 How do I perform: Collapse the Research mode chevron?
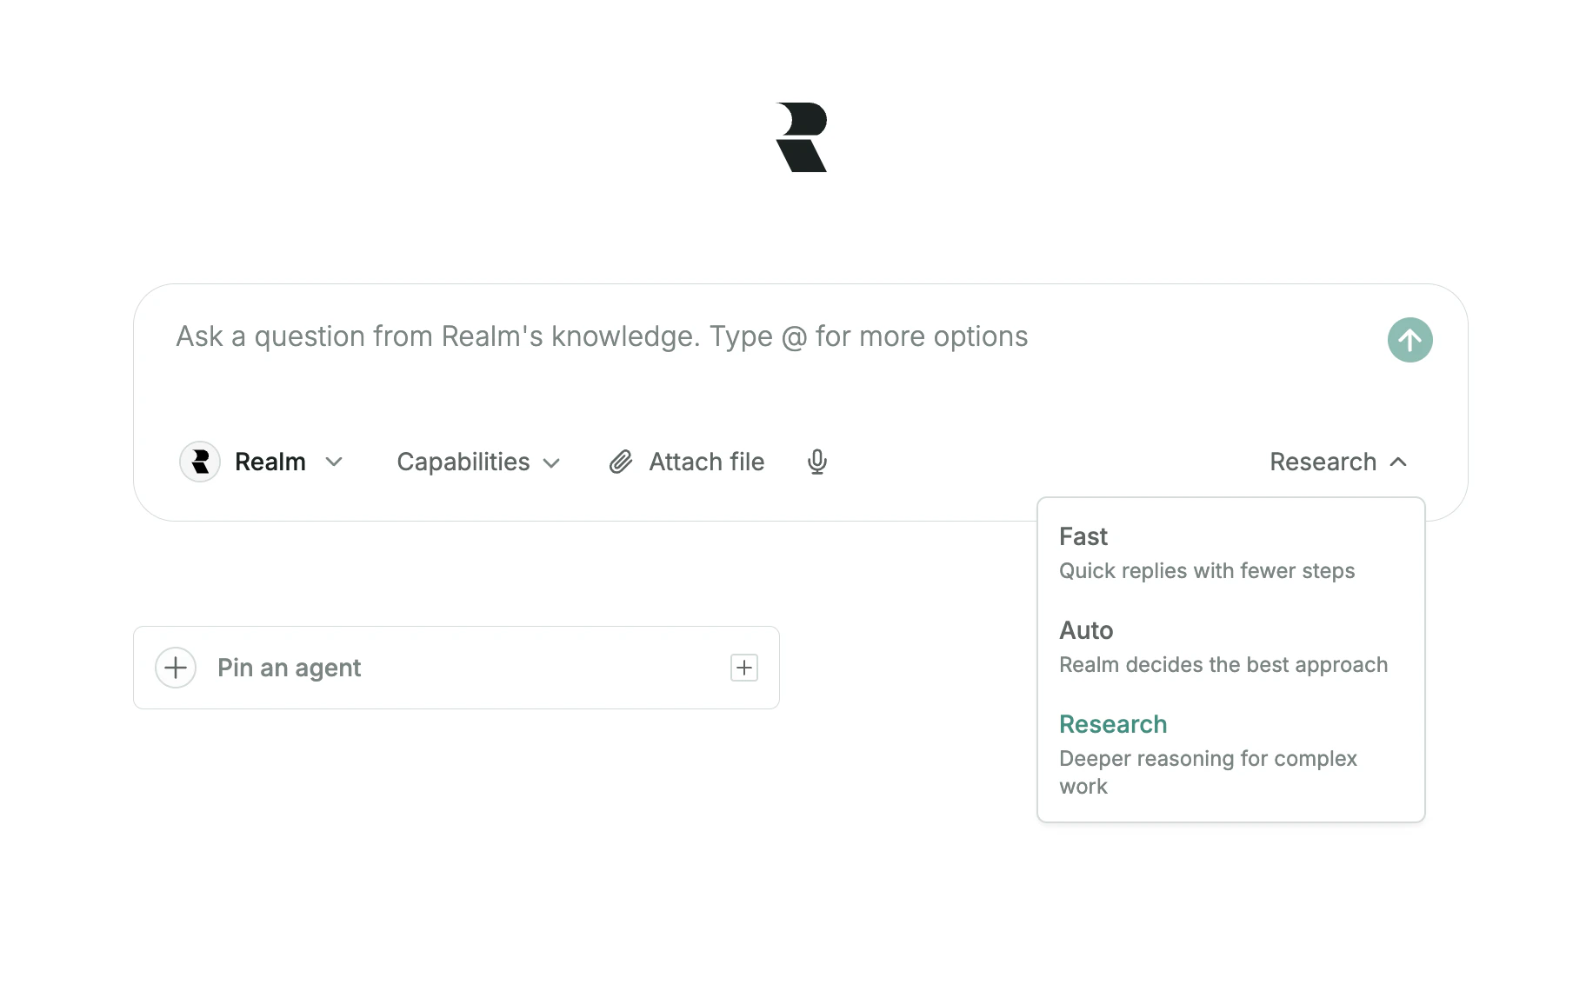click(x=1398, y=462)
